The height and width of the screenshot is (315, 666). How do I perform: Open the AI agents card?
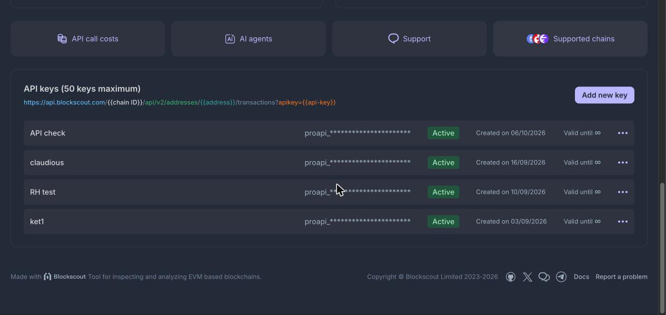click(x=248, y=38)
